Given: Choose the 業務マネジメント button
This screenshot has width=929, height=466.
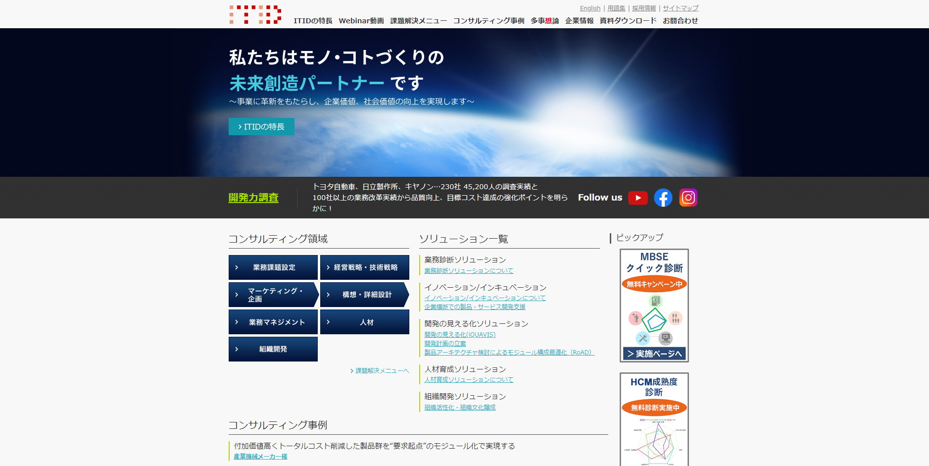Looking at the screenshot, I should 273,322.
